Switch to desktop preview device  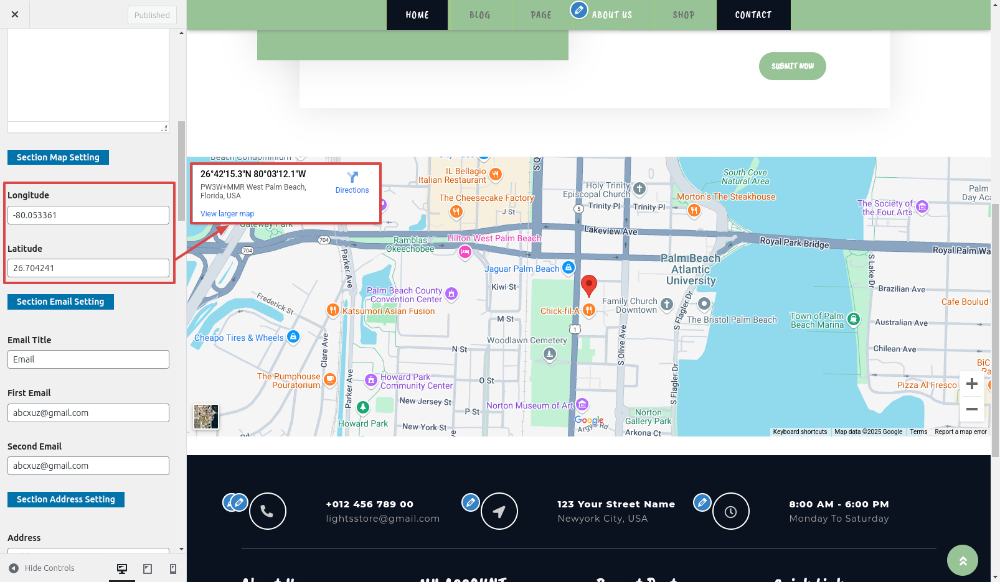122,568
